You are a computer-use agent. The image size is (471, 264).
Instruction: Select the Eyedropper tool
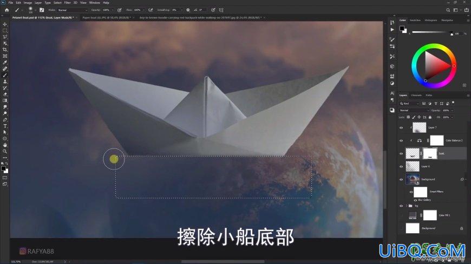(5, 62)
